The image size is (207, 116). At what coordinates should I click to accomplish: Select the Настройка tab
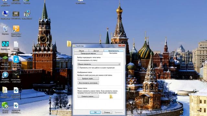pos(113,53)
